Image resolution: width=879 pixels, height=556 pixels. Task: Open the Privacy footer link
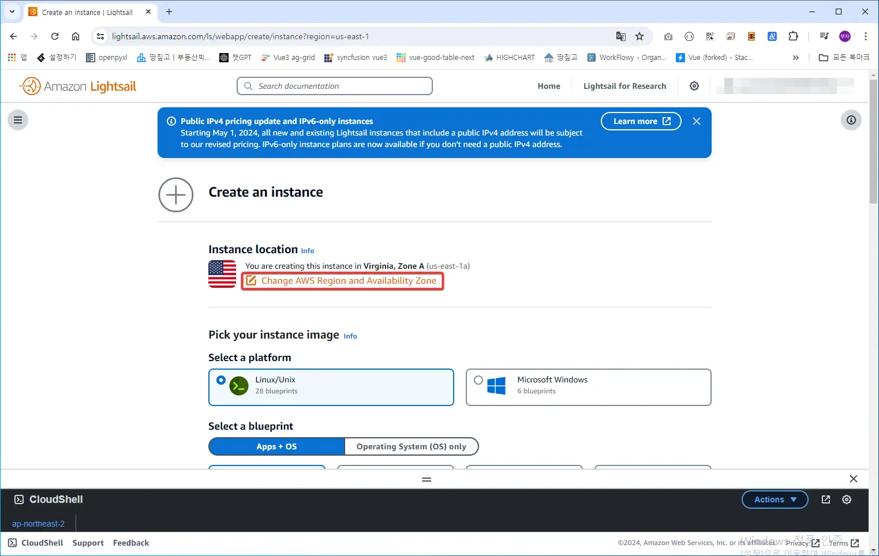tap(803, 543)
